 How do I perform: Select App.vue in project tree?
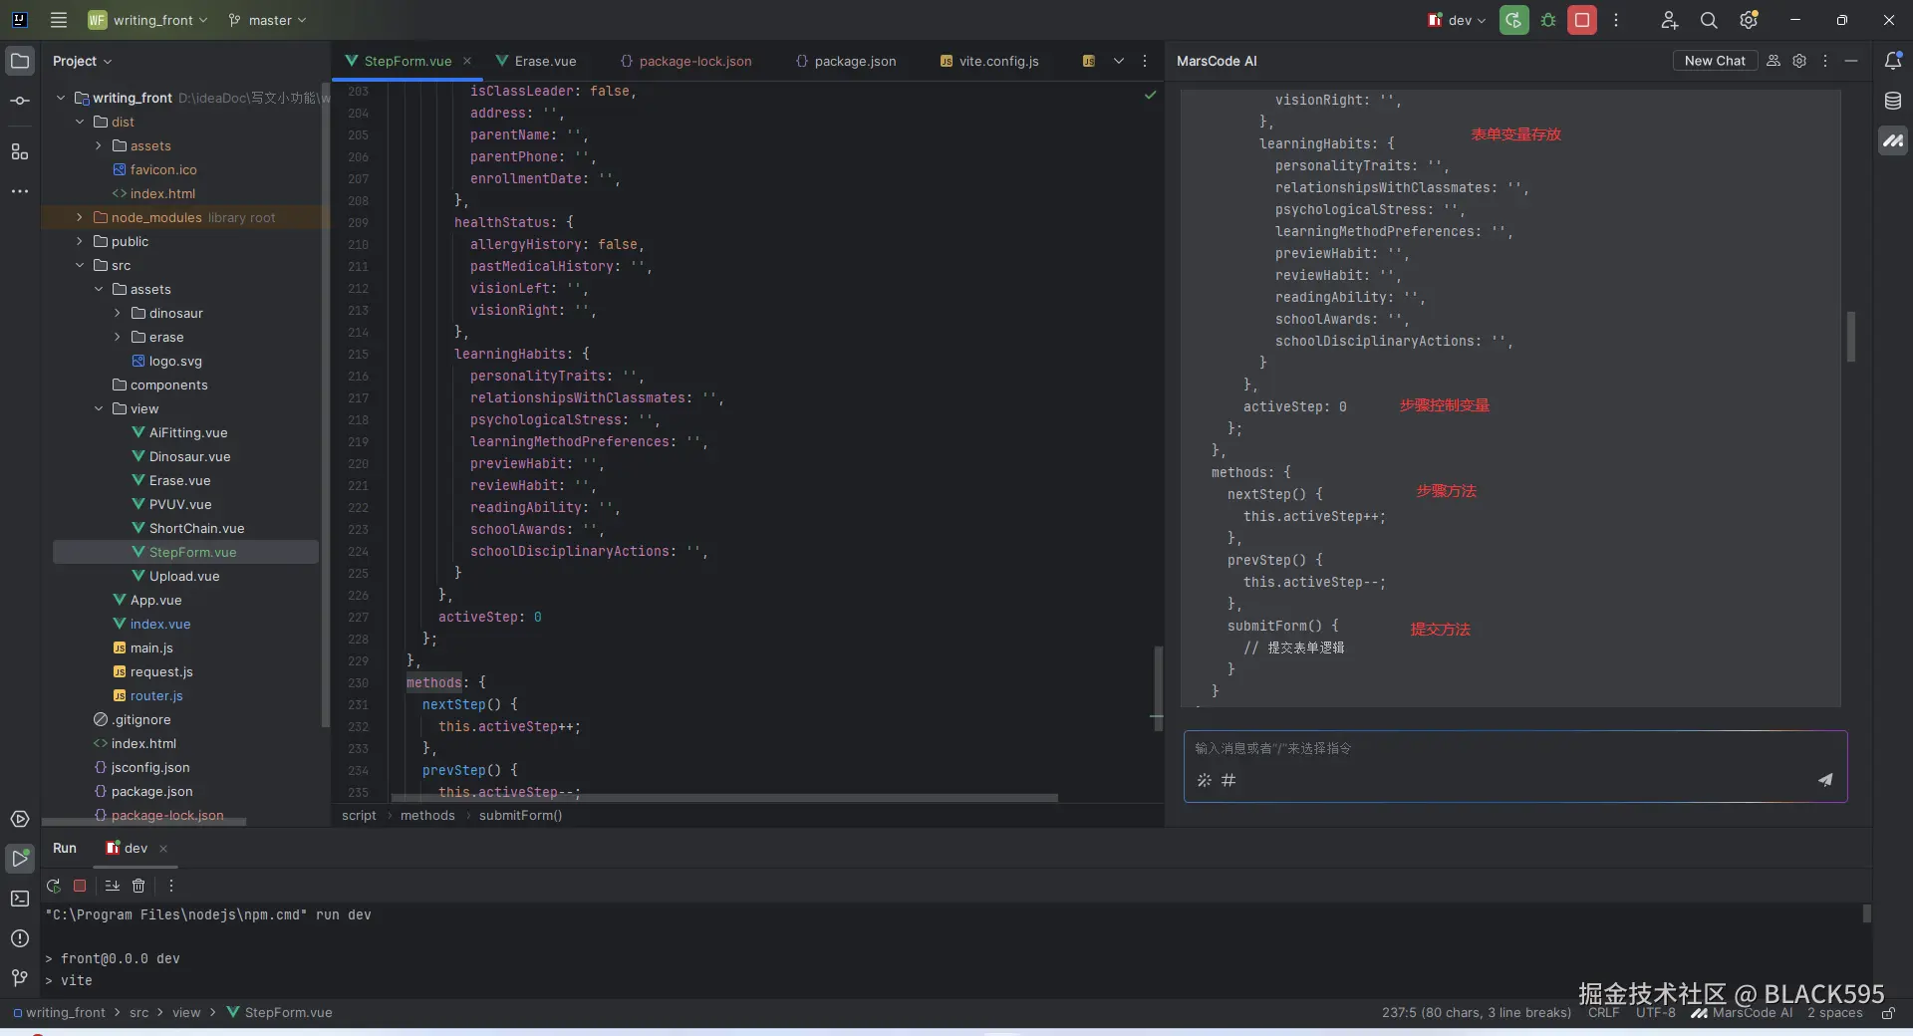[155, 600]
